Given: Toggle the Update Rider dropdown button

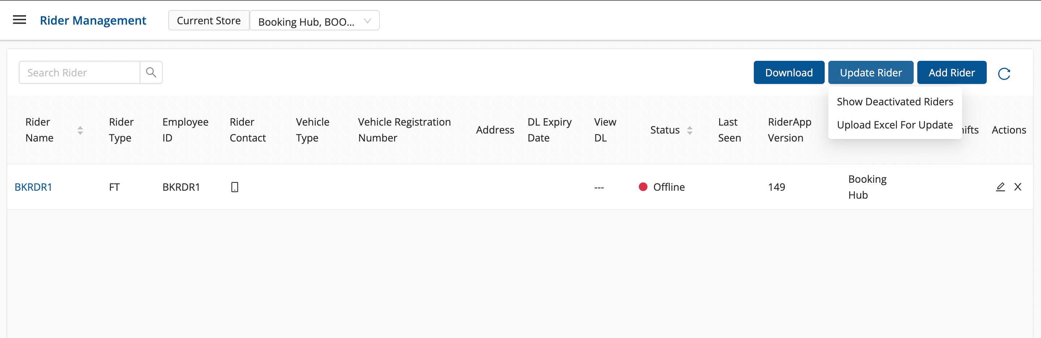Looking at the screenshot, I should click(x=871, y=73).
